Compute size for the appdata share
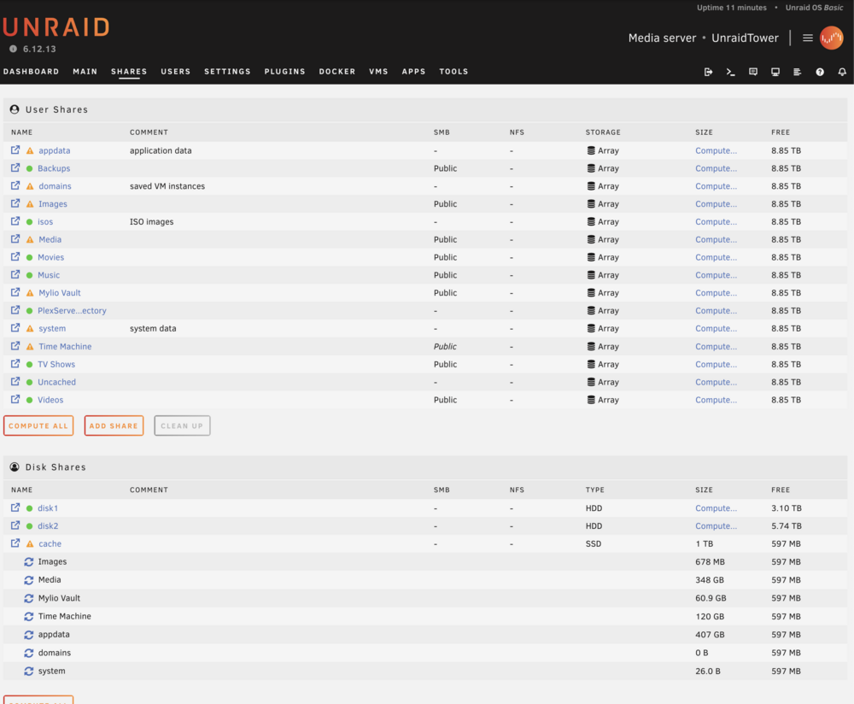The height and width of the screenshot is (704, 854). 716,150
